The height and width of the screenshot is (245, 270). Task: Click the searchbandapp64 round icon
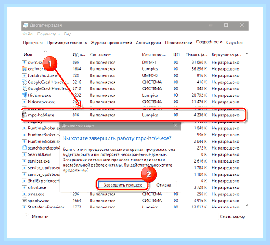click(x=25, y=148)
